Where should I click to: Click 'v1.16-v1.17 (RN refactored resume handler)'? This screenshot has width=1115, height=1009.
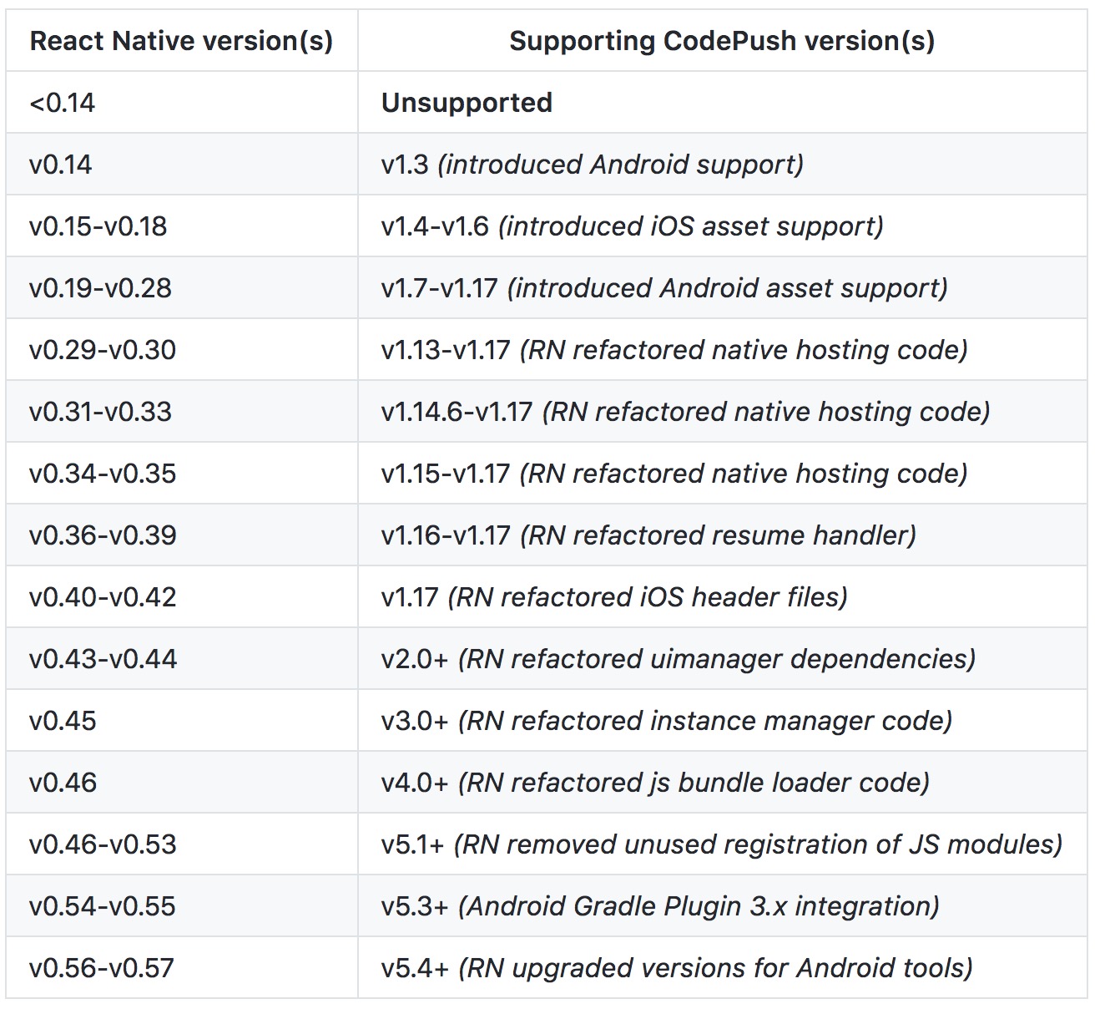click(723, 535)
